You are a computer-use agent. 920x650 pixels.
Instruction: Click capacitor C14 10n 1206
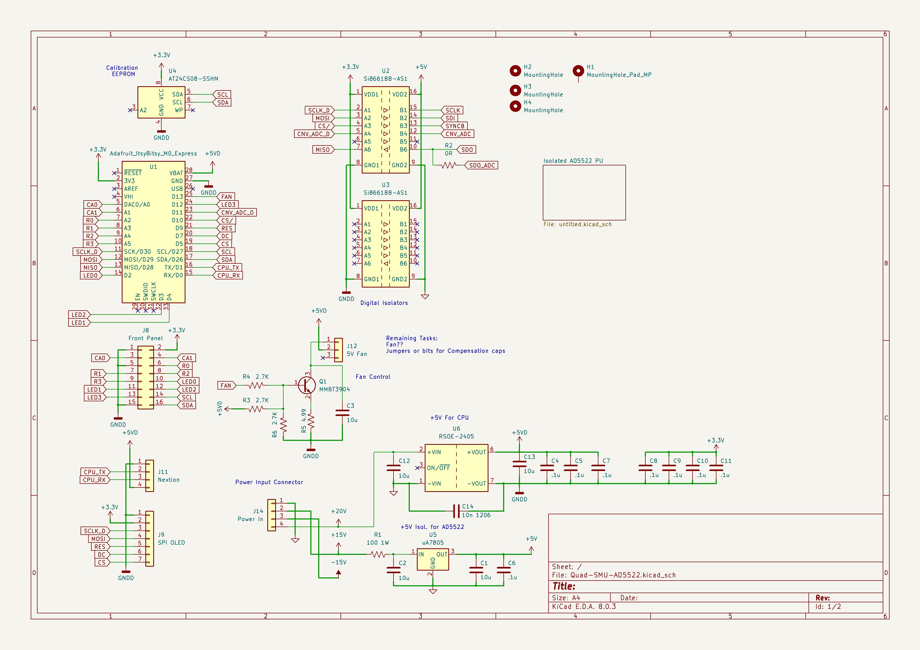coord(456,511)
